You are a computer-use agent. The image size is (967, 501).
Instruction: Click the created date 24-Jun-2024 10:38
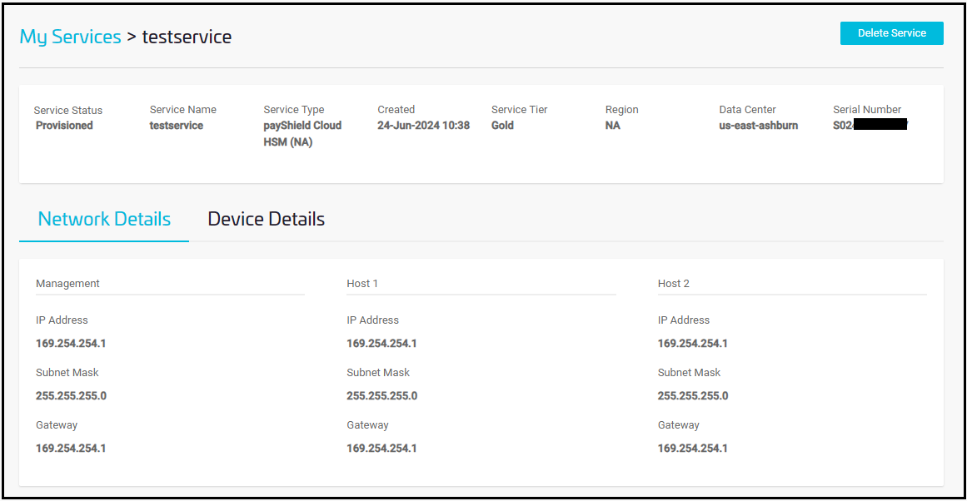click(x=423, y=126)
